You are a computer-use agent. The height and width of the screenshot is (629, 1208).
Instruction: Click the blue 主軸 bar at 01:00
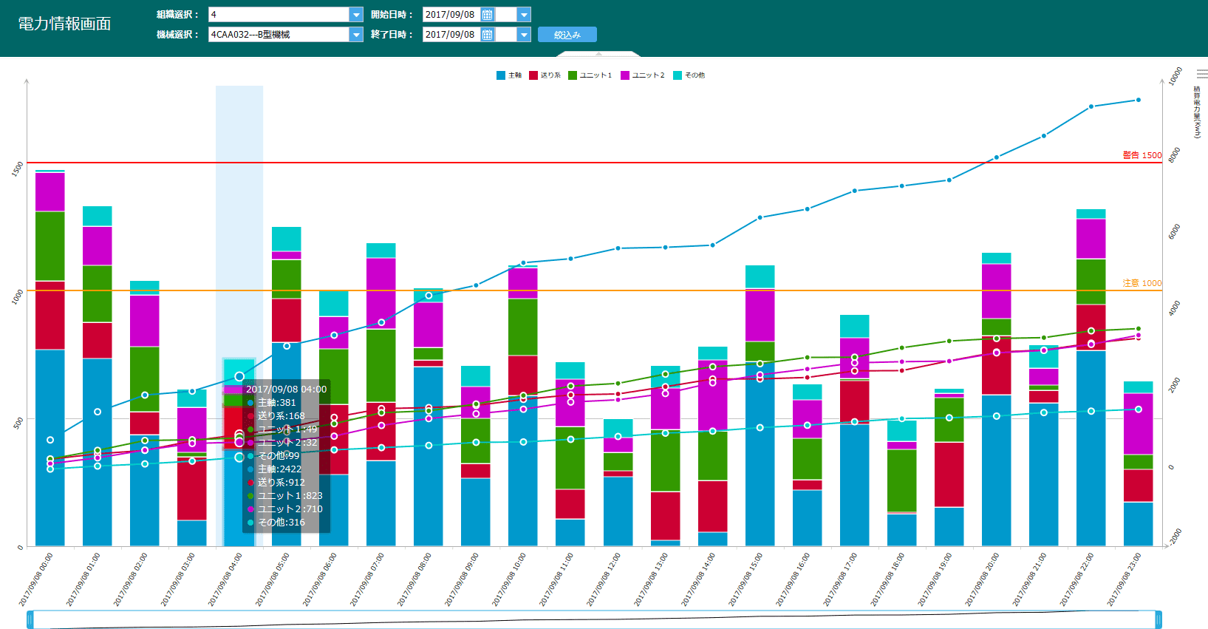click(x=98, y=452)
